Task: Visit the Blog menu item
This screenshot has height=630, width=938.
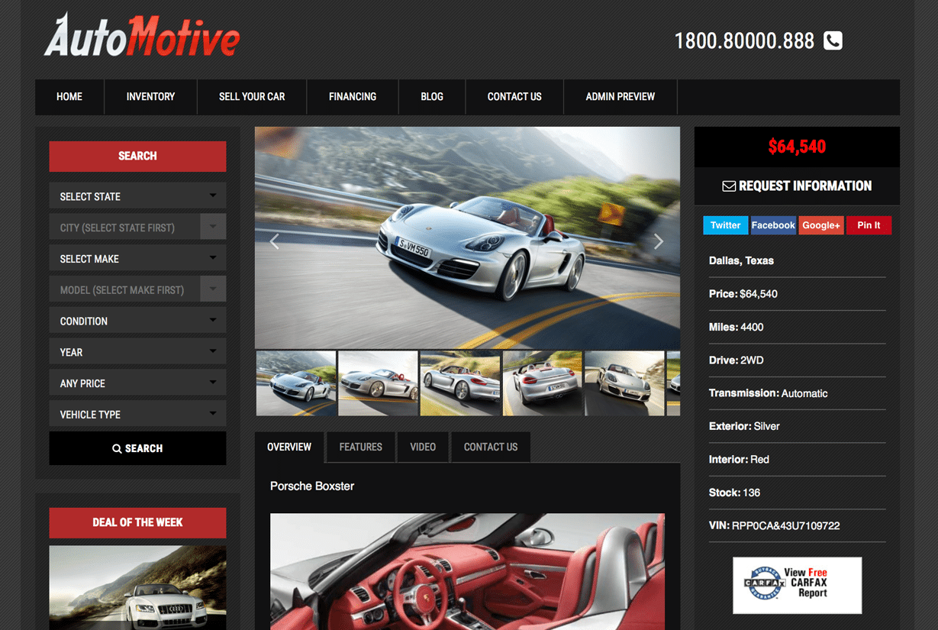Action: (432, 97)
